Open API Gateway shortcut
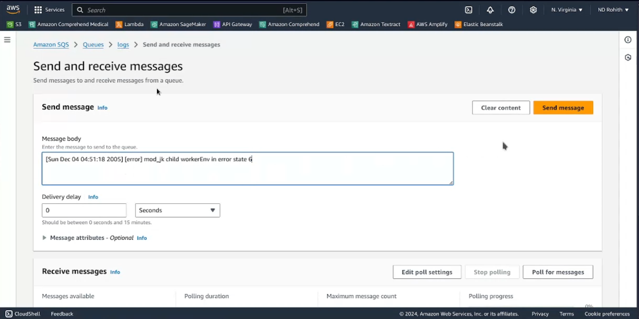Image resolution: width=639 pixels, height=319 pixels. (233, 25)
